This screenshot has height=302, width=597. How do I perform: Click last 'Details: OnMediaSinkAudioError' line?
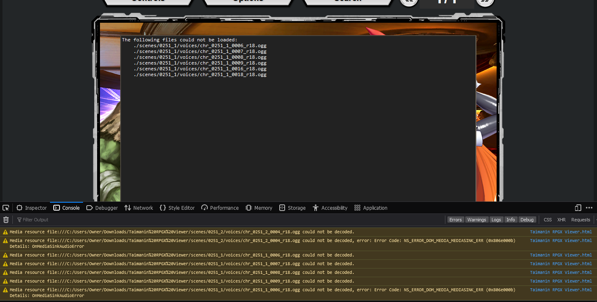[x=47, y=296]
